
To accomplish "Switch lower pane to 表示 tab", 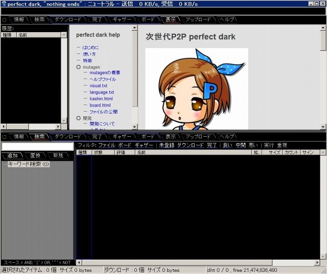I will click(x=171, y=136).
